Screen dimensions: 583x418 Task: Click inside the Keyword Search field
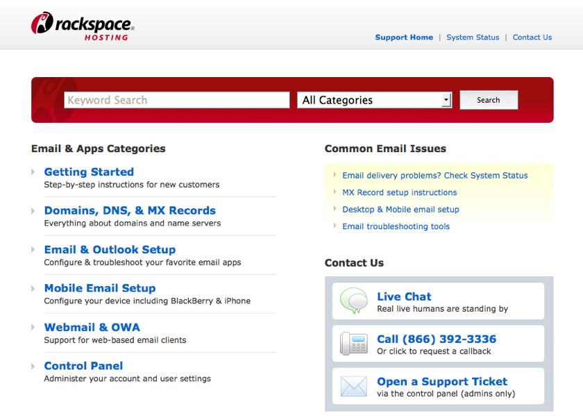point(176,100)
